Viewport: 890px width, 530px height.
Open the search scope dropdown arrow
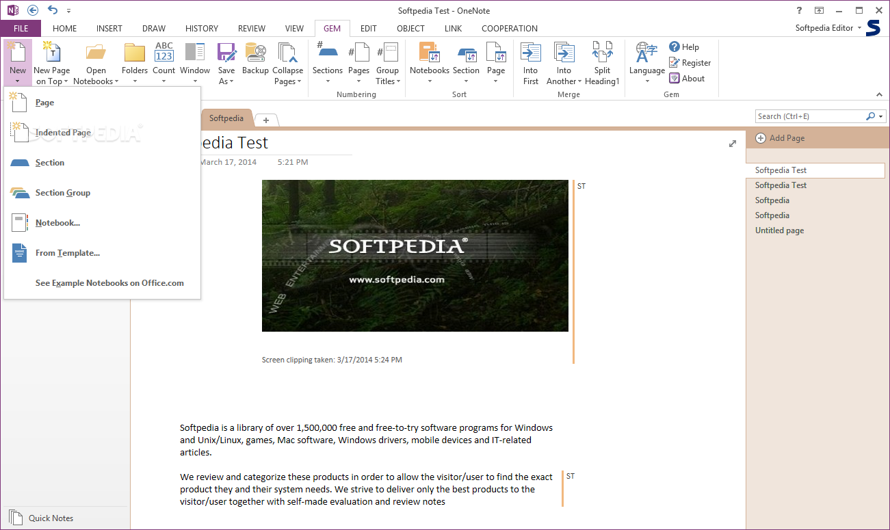point(880,116)
